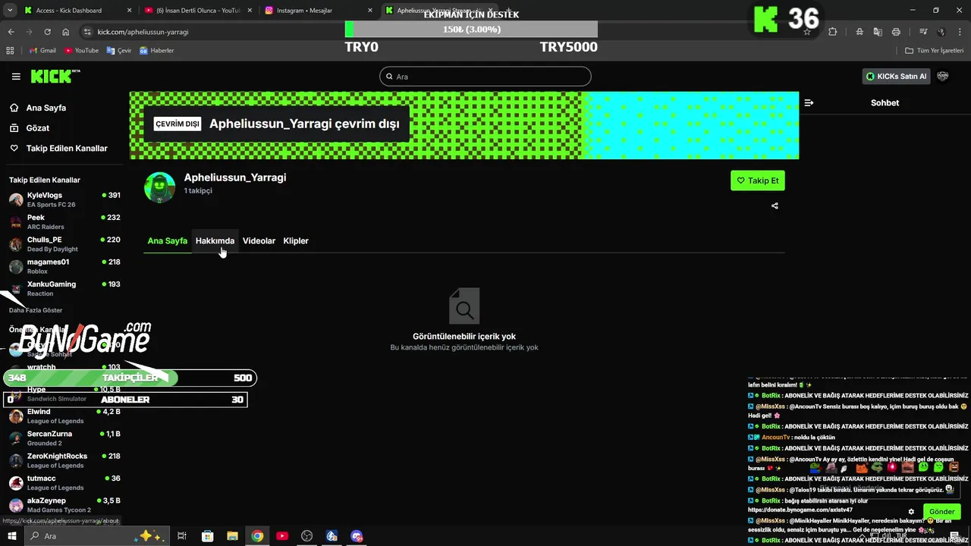The image size is (971, 546).
Task: Click the Gönder chat send button
Action: click(x=941, y=511)
